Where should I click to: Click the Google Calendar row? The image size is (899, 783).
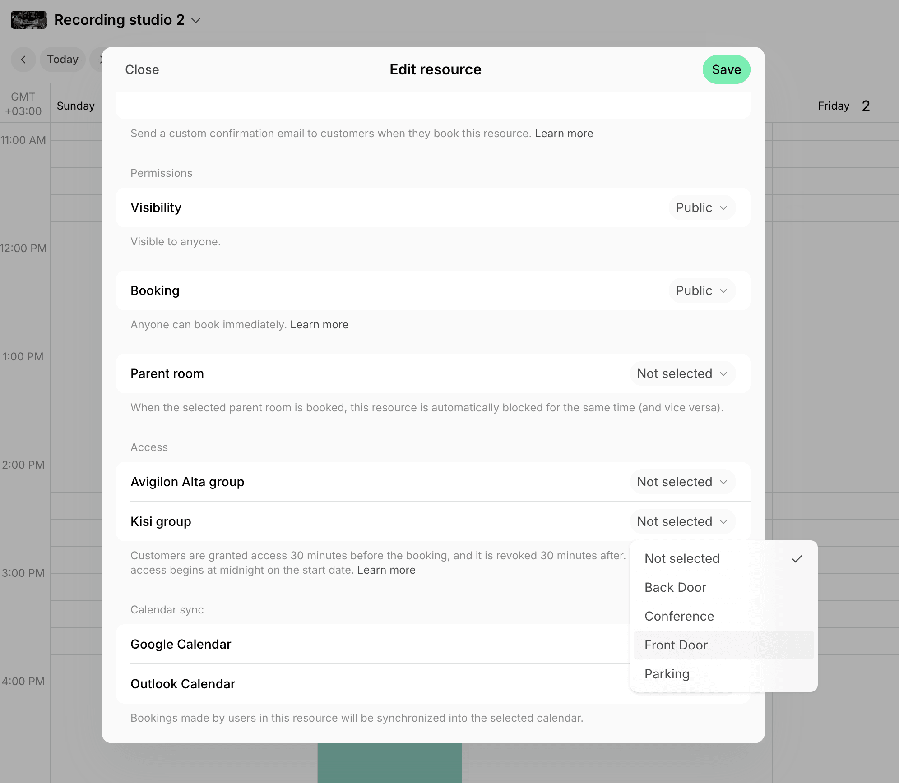pos(433,644)
